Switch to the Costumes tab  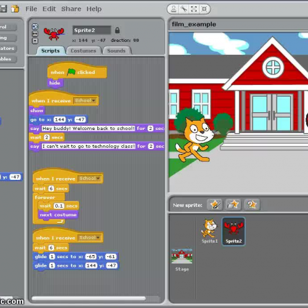click(x=83, y=51)
